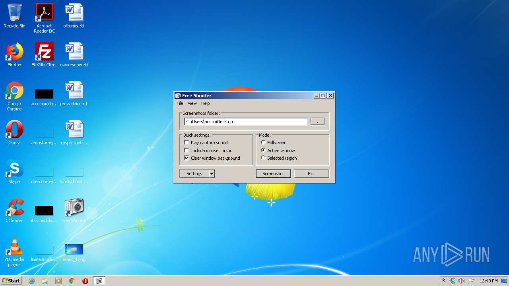This screenshot has width=509, height=286.
Task: Open the Action Center flag icon
Action: point(471,281)
